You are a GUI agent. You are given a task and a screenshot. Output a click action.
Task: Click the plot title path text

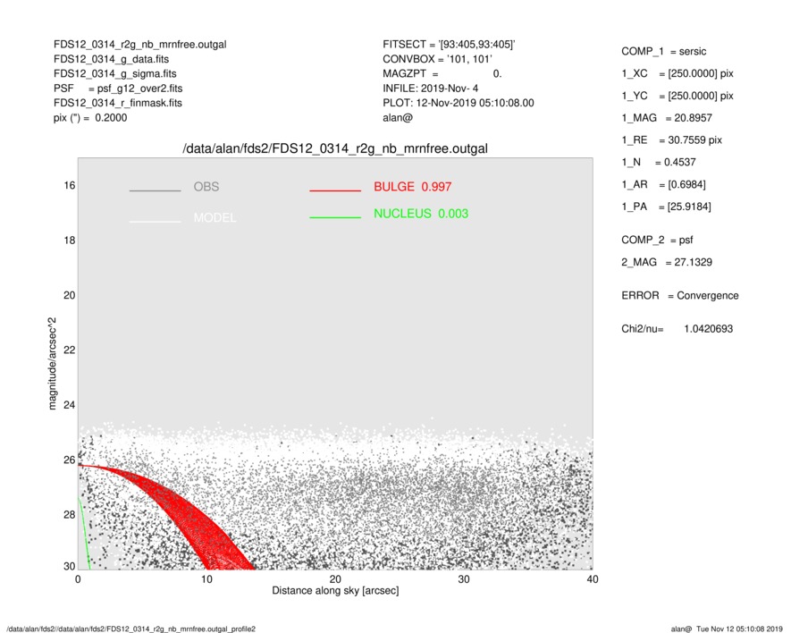(334, 148)
